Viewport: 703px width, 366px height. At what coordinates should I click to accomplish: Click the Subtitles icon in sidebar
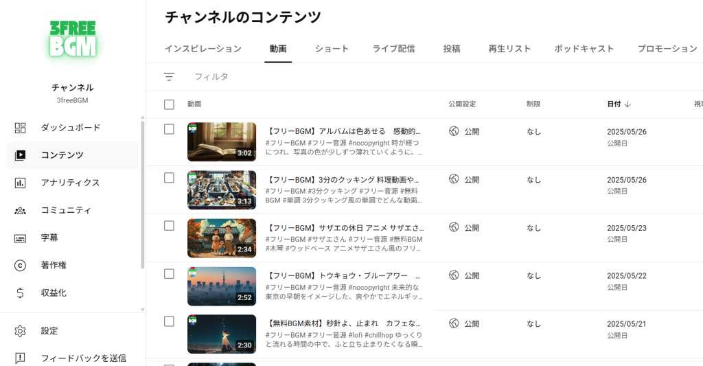click(x=20, y=238)
